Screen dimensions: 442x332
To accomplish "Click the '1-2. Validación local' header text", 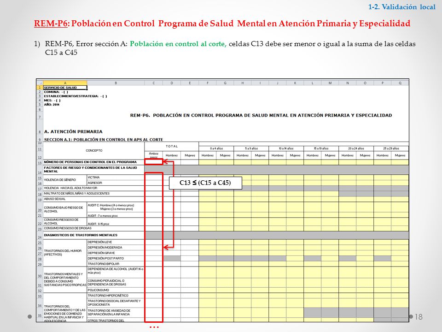I will coord(402,7).
